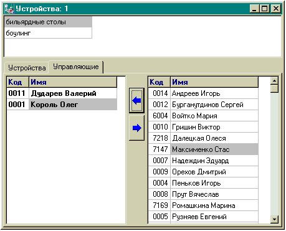Click the left table Имя column header

73,82
